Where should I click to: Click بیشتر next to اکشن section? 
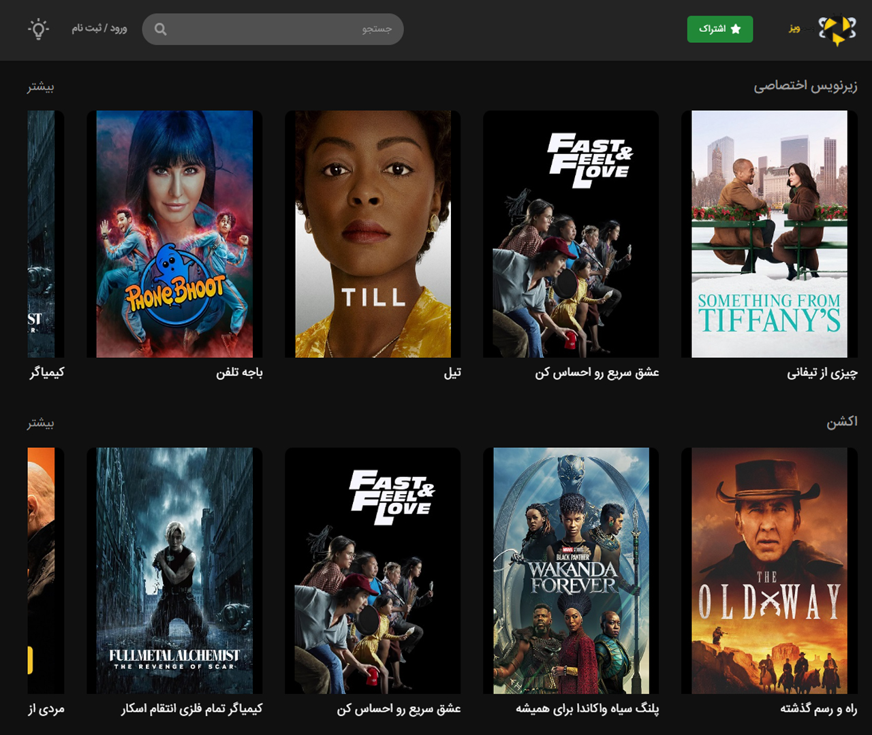[x=40, y=423]
